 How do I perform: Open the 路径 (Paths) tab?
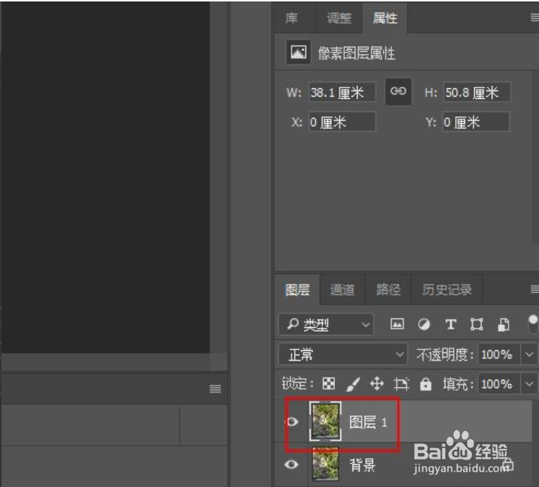pos(388,290)
